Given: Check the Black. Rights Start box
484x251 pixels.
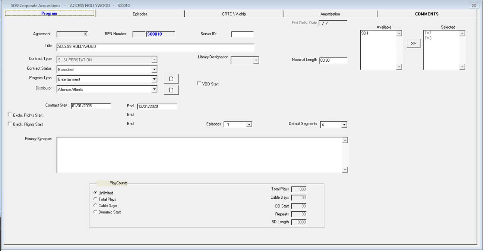Looking at the screenshot, I should coord(10,124).
